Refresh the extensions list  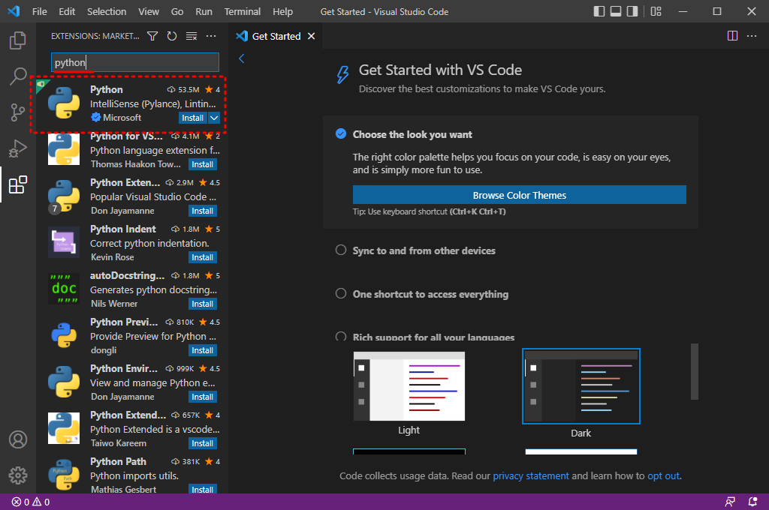click(172, 36)
